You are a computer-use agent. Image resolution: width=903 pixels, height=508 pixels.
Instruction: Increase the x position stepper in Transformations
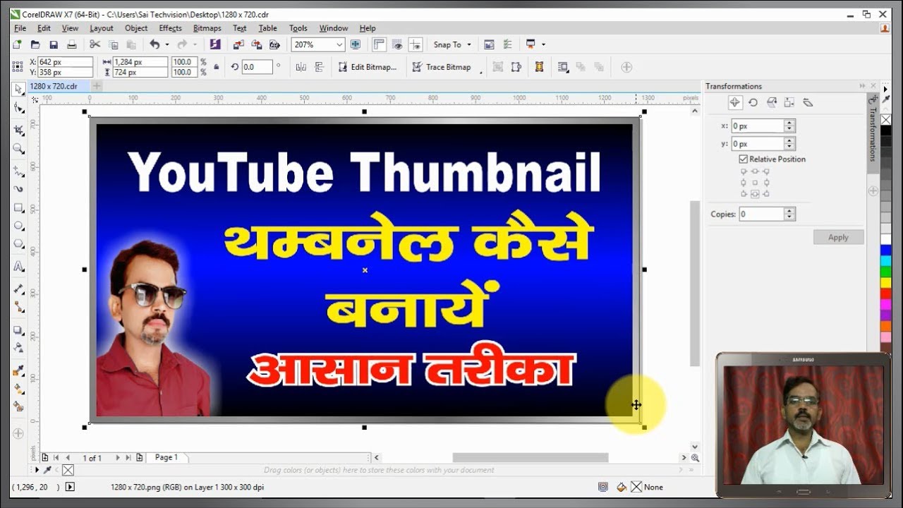pos(789,123)
